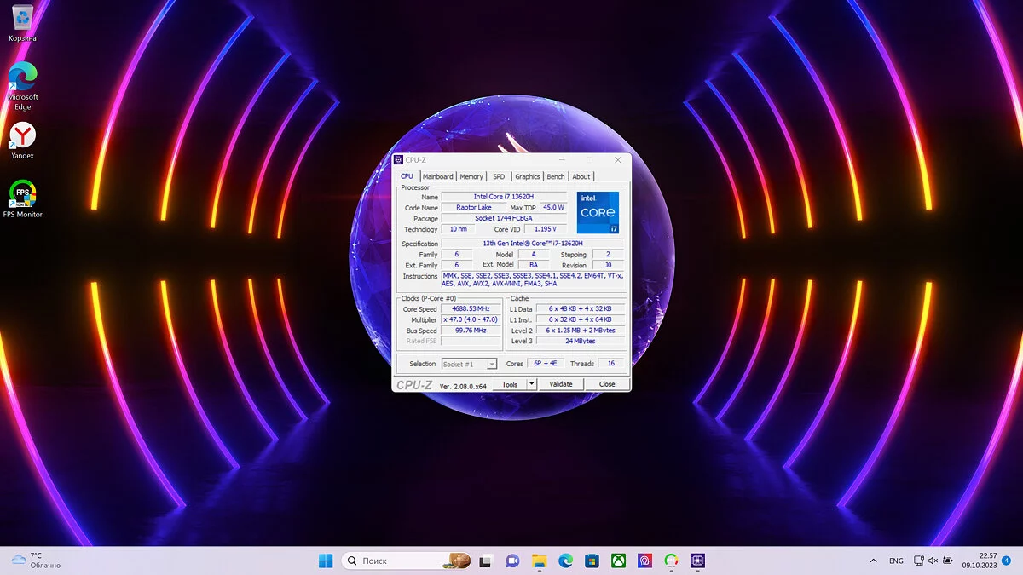Click the CPU-Z icon in taskbar
The width and height of the screenshot is (1023, 575).
pos(697,561)
